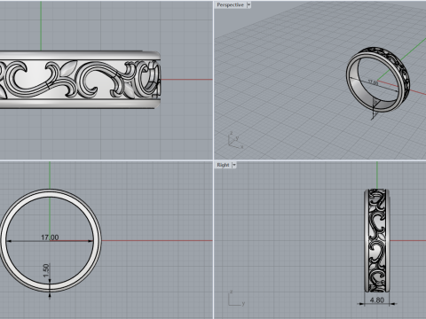Viewport: 426px width, 319px height.
Task: Click the ring side profile in the Right viewport
Action: click(x=376, y=241)
